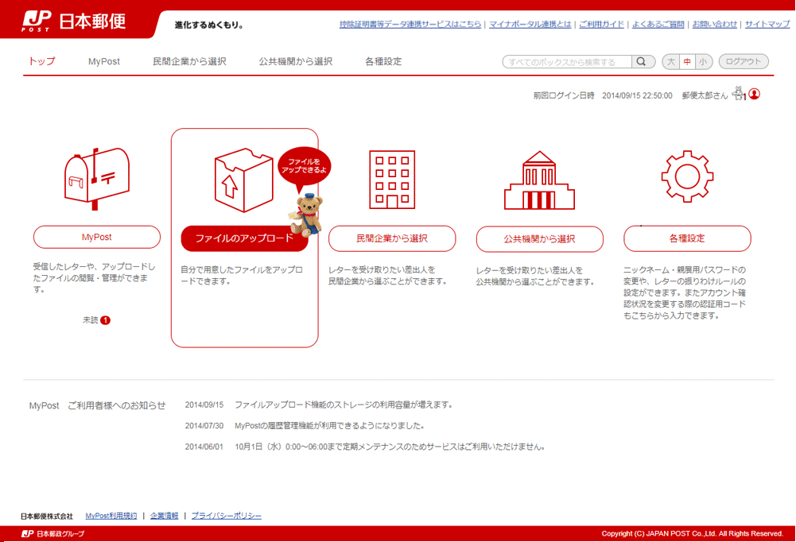Click the 自分で用意したファイルをアップロード description text
Viewport: 796px width, 542px height.
(243, 275)
